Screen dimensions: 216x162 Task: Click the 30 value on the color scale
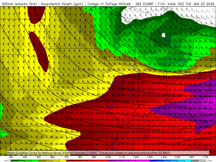[11, 157]
